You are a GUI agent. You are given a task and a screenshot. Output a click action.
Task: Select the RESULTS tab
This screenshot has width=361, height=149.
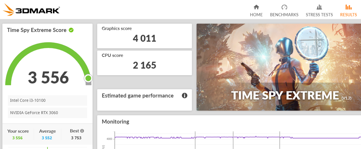tap(348, 11)
